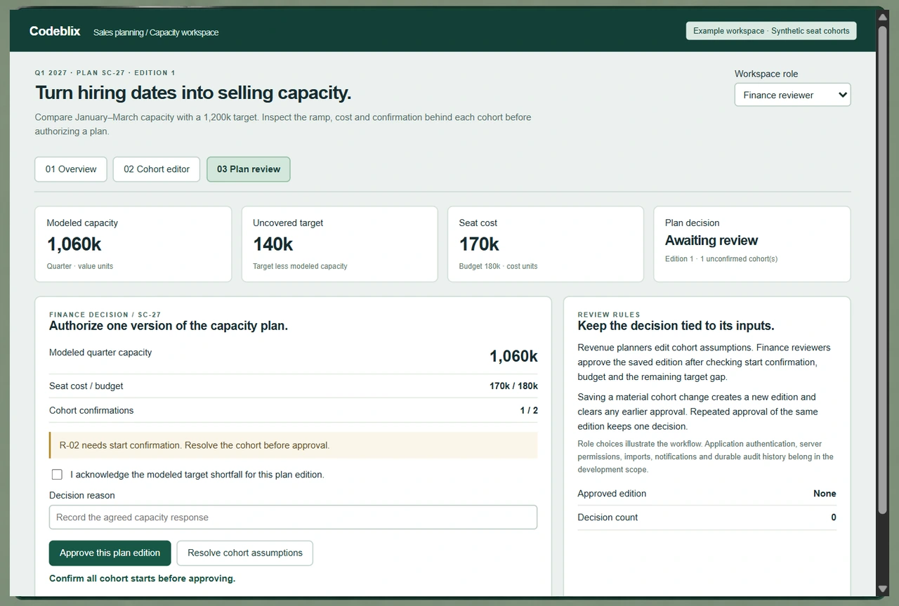The width and height of the screenshot is (899, 606).
Task: Approve this plan edition
Action: [x=110, y=553]
